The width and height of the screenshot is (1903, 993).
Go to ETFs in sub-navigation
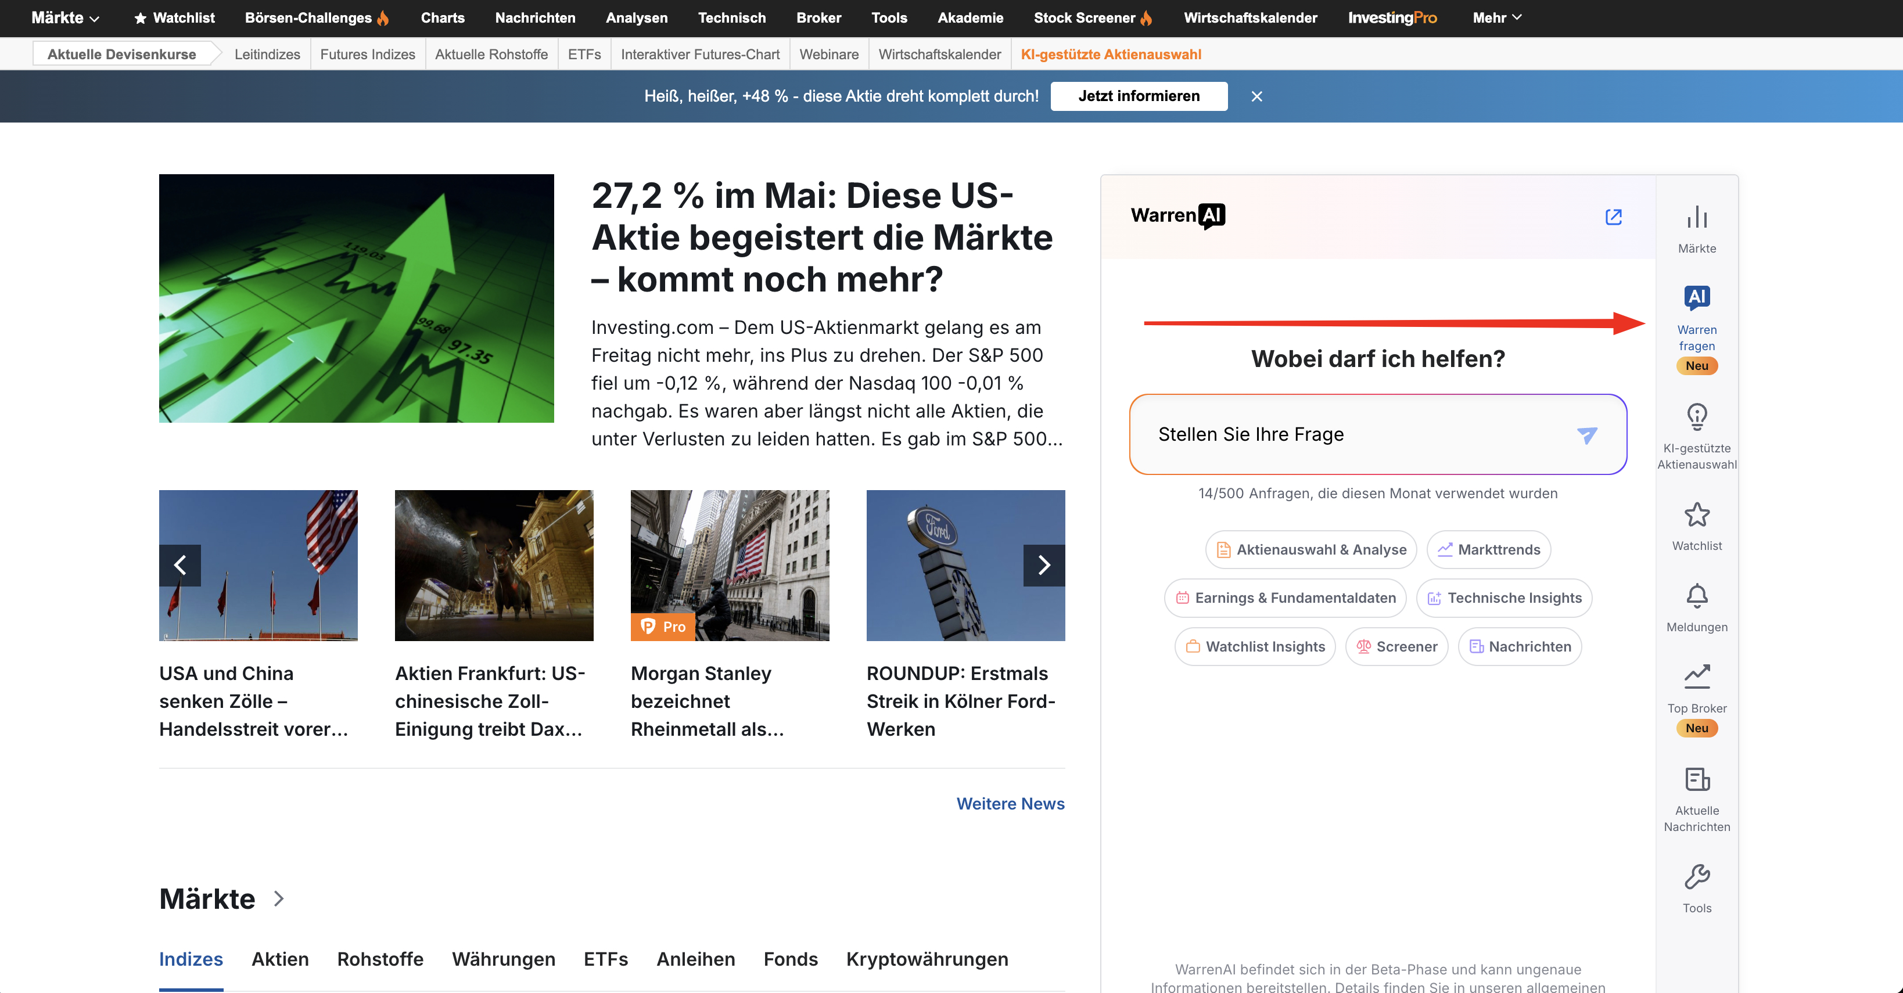pyautogui.click(x=584, y=54)
